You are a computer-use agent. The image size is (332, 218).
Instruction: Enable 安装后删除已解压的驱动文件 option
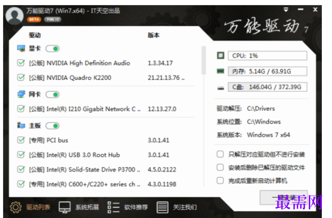coord(220,167)
